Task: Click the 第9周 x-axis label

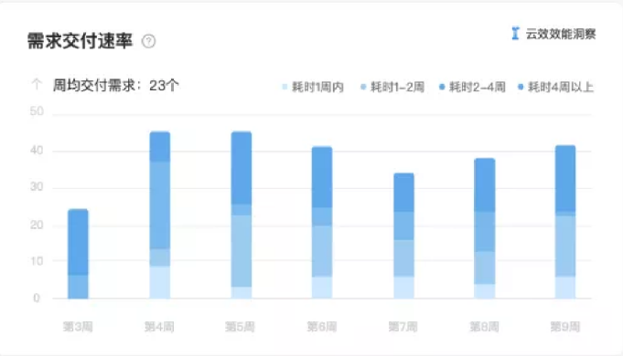Action: 565,327
